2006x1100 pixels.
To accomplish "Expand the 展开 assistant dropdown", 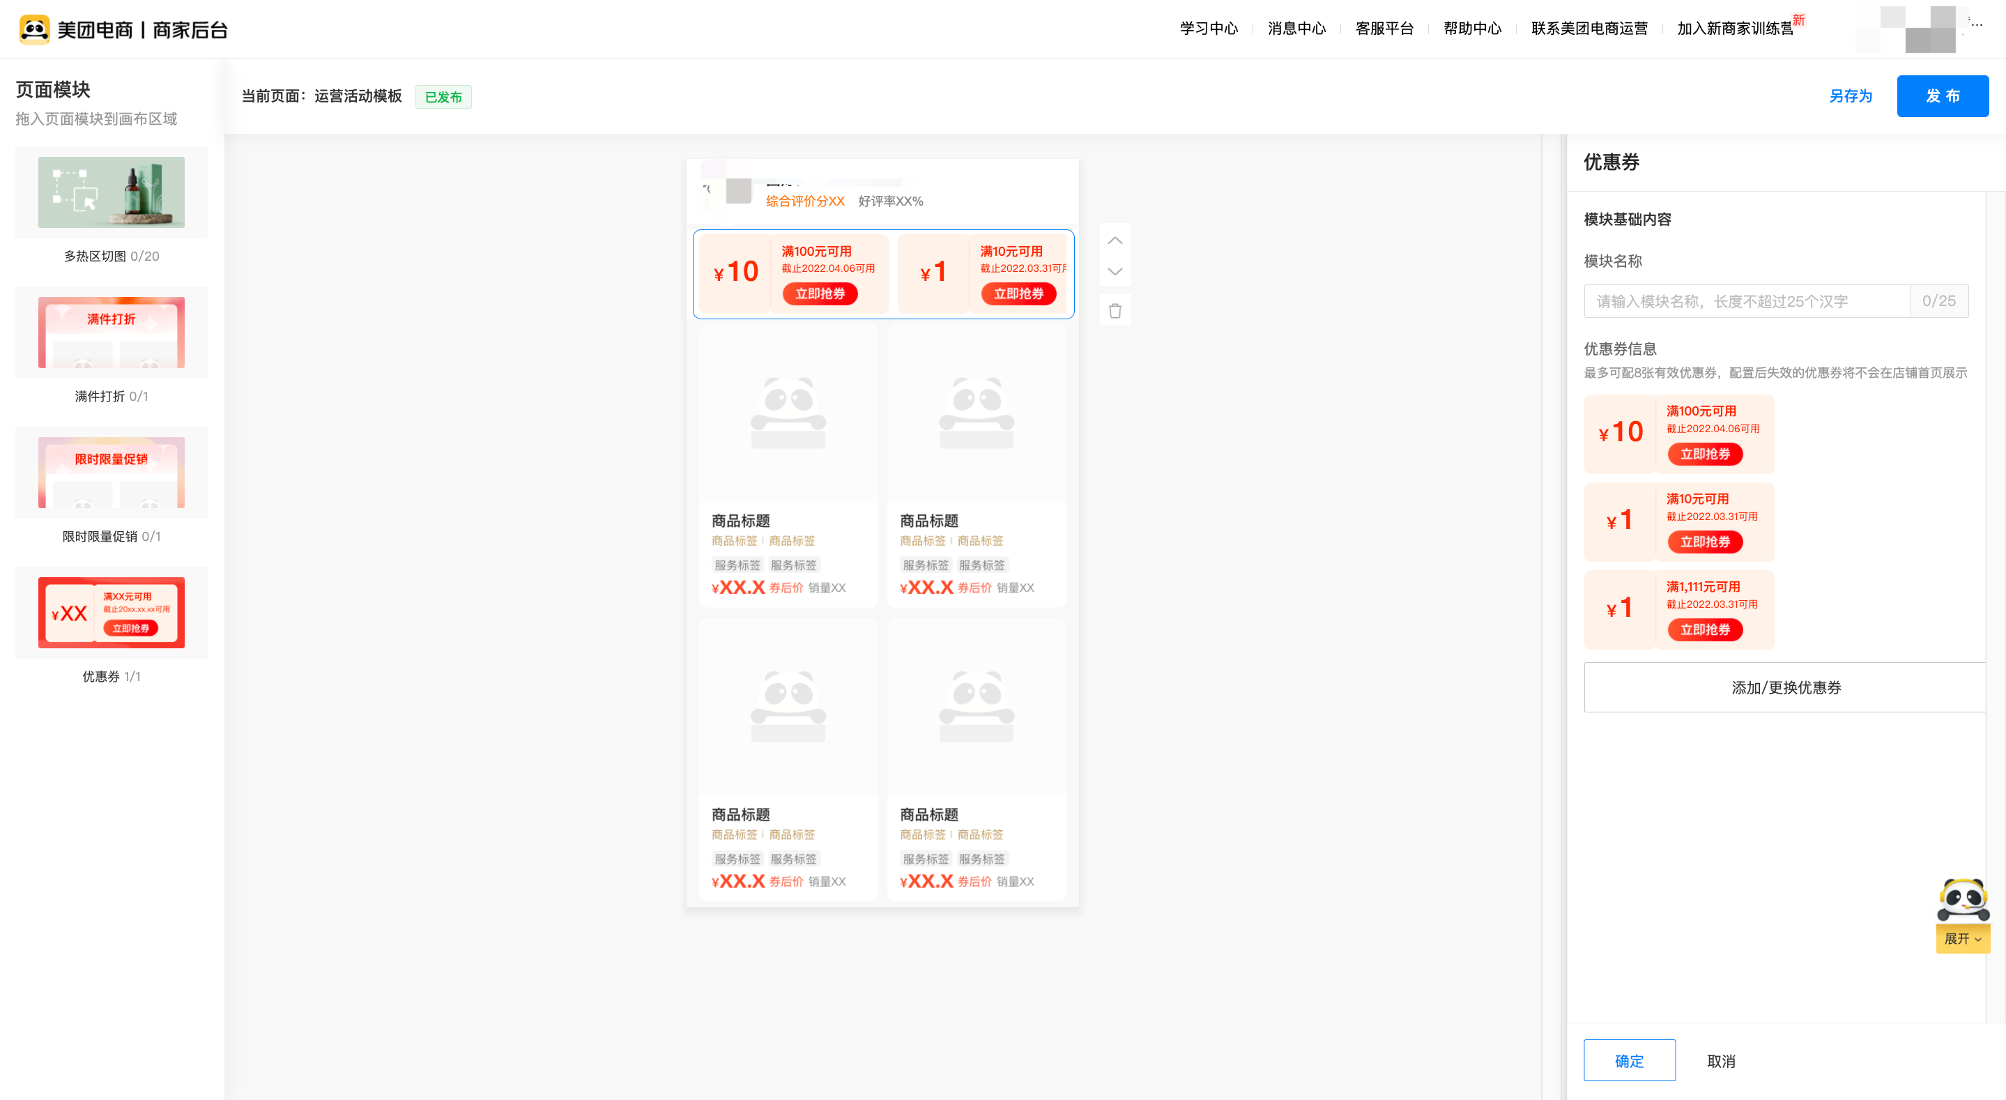I will coord(1962,939).
